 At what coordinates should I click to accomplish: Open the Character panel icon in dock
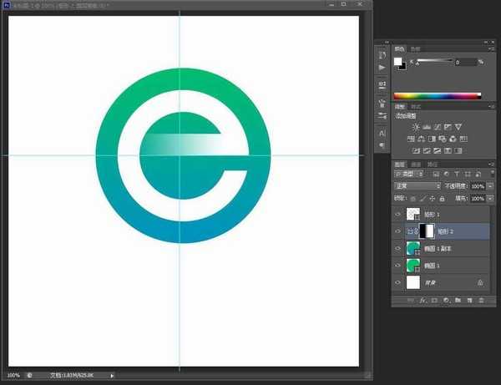(382, 133)
